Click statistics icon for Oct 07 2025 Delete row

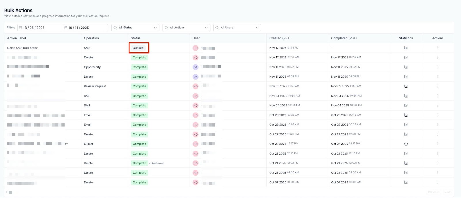tap(406, 182)
